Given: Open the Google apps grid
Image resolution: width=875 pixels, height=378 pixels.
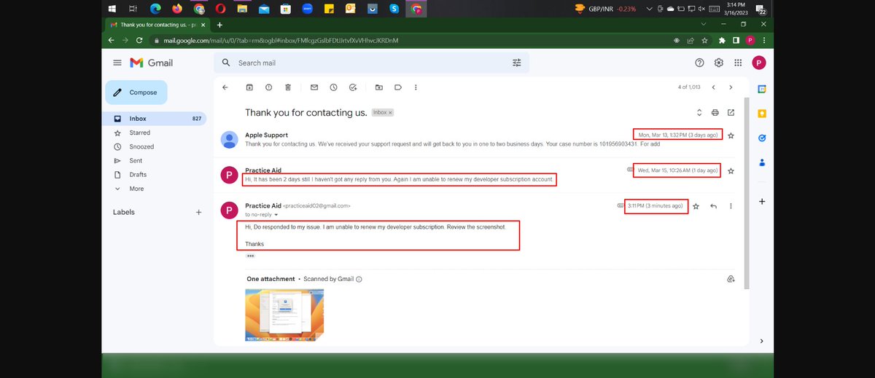Looking at the screenshot, I should point(738,63).
